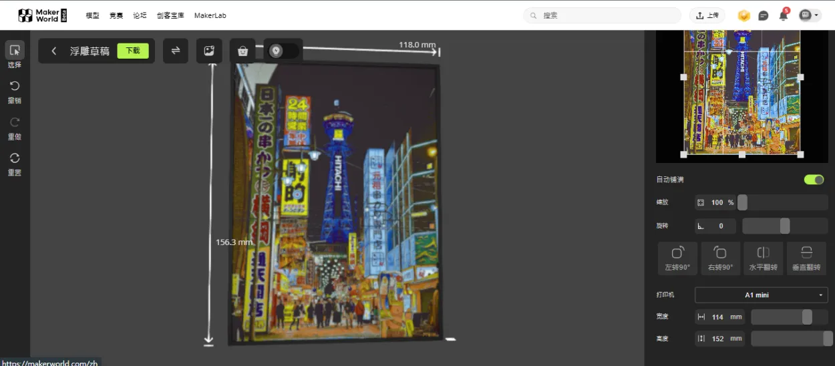835x366 pixels.
Task: Click the 高度 152 mm input field
Action: point(720,339)
